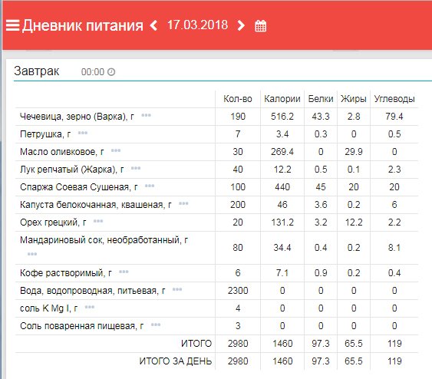Image resolution: width=432 pixels, height=379 pixels.
Task: Click the Дневник питания title
Action: (x=83, y=25)
